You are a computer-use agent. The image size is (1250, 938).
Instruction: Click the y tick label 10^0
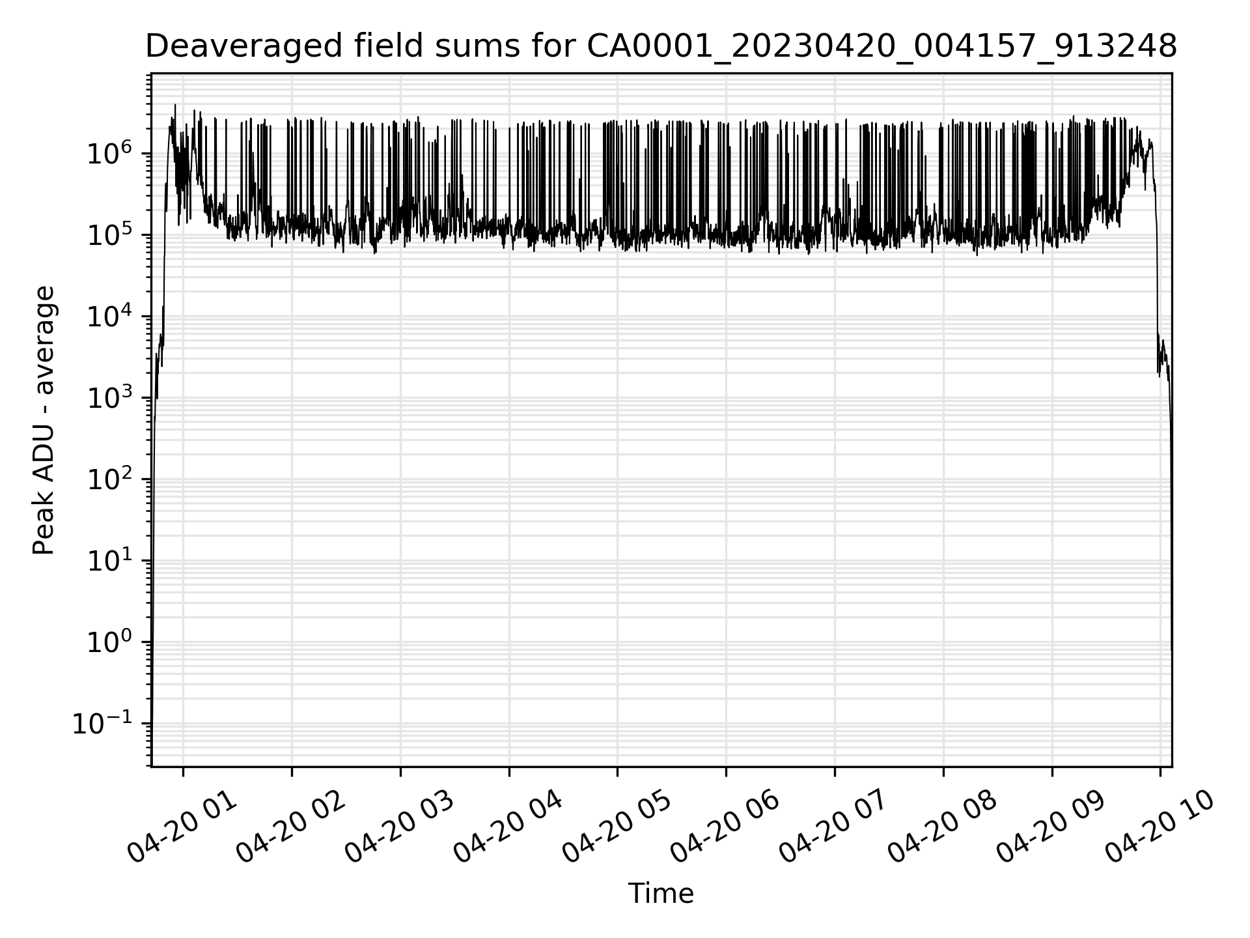click(109, 641)
